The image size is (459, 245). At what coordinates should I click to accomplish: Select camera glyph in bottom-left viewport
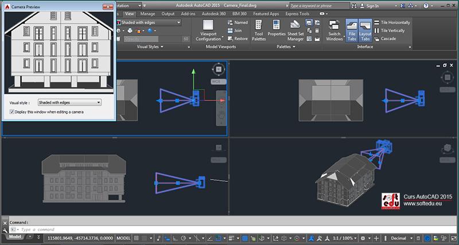point(201,182)
